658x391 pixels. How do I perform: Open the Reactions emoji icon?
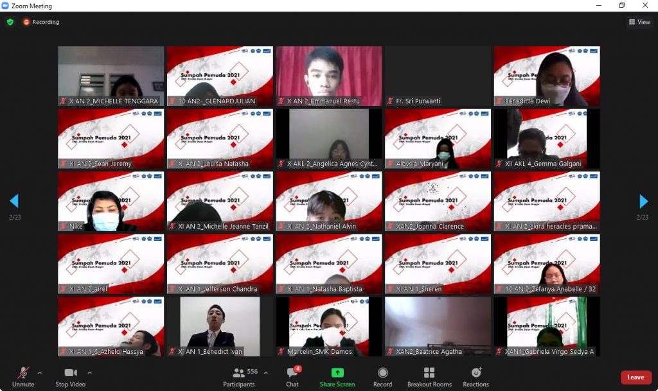click(x=476, y=373)
